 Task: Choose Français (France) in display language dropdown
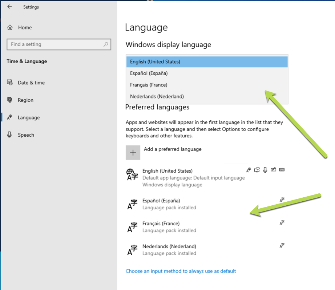click(207, 85)
